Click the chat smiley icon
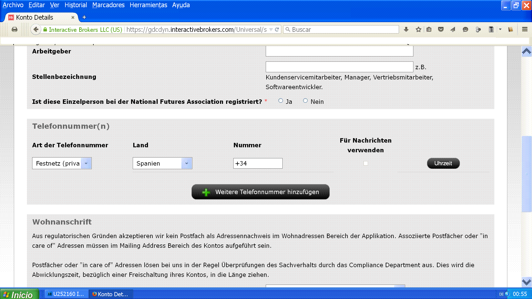The image size is (532, 299). 465,29
